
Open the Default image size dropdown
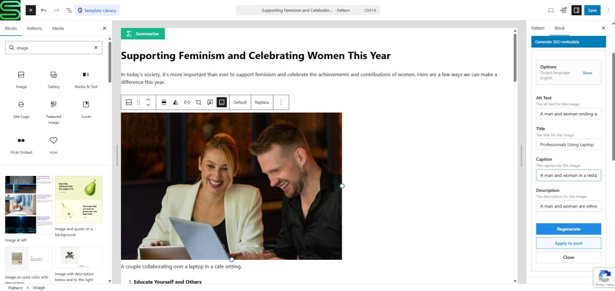240,102
